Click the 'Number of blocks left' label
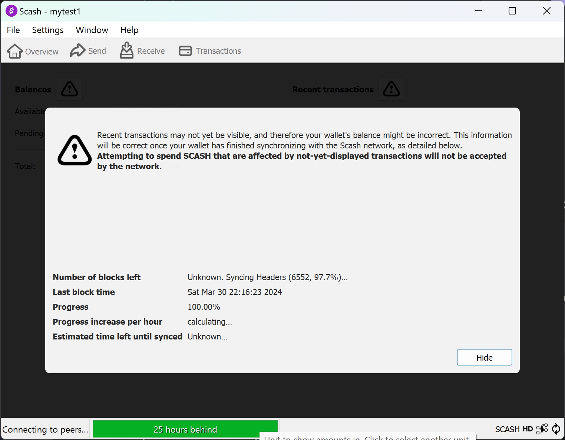 coord(97,277)
